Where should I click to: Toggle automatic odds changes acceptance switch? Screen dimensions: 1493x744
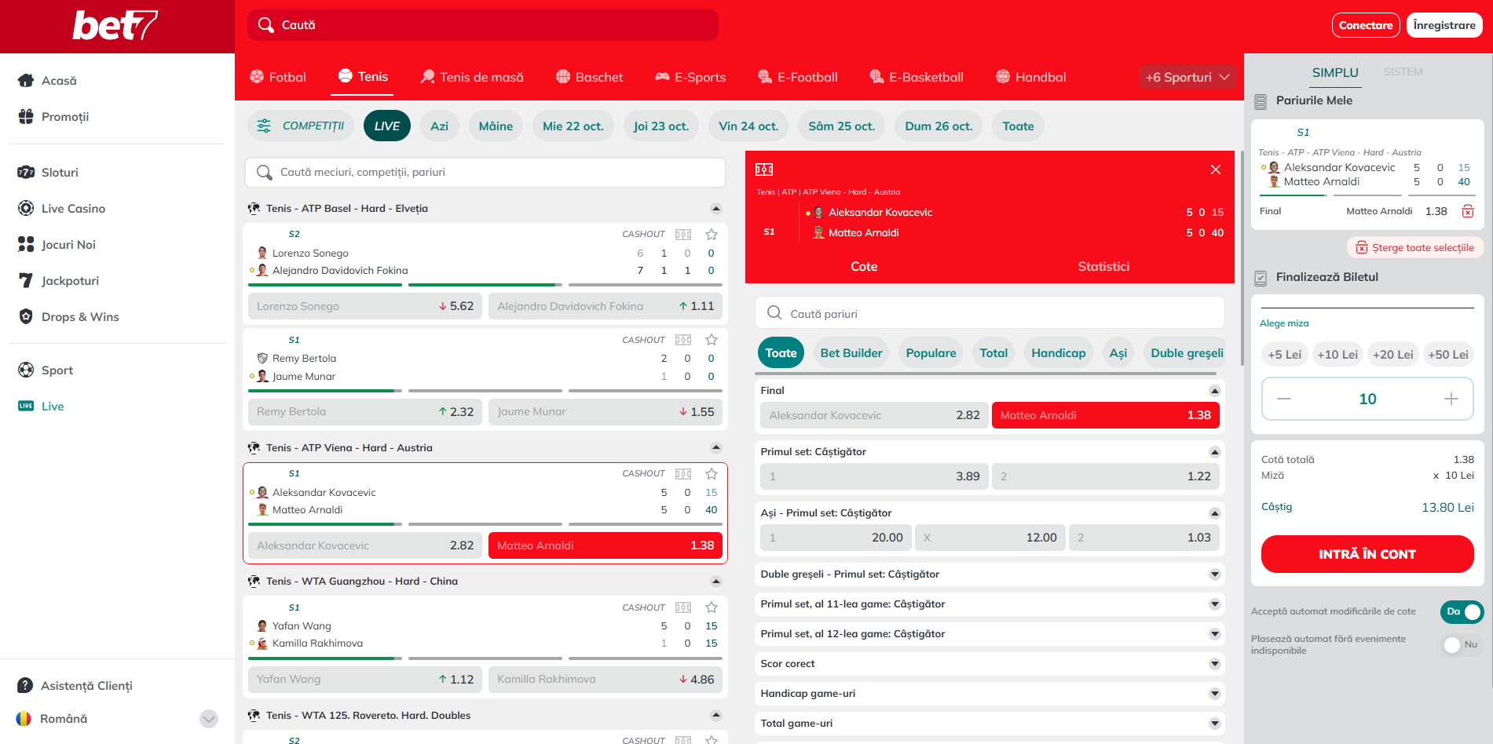point(1461,611)
